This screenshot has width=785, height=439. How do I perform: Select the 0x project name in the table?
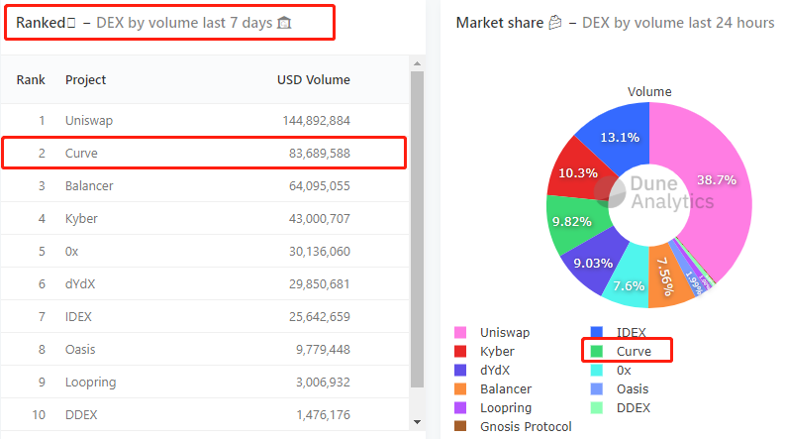71,251
